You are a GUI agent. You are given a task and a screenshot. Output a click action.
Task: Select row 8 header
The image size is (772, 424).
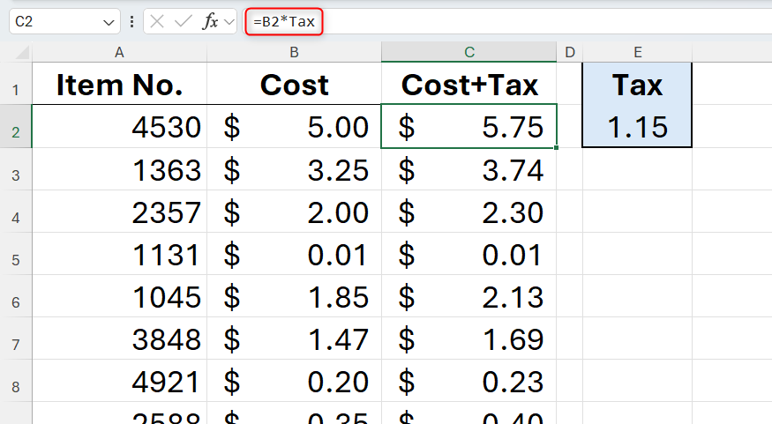point(16,381)
